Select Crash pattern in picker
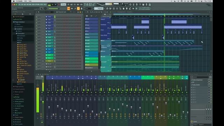 click(91, 19)
